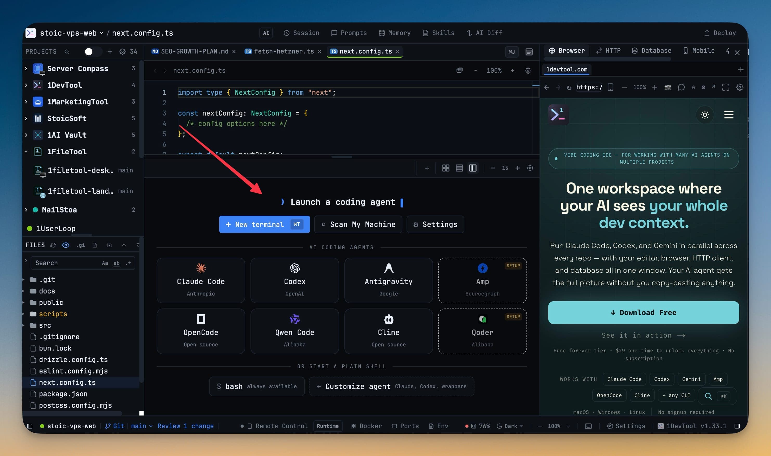Open main branch dropdown in status bar
Screen dimensions: 771x456
142,426
